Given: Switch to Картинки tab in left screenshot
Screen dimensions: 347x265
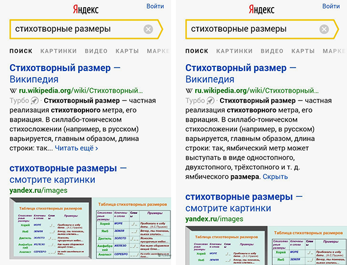Looking at the screenshot, I should (58, 51).
